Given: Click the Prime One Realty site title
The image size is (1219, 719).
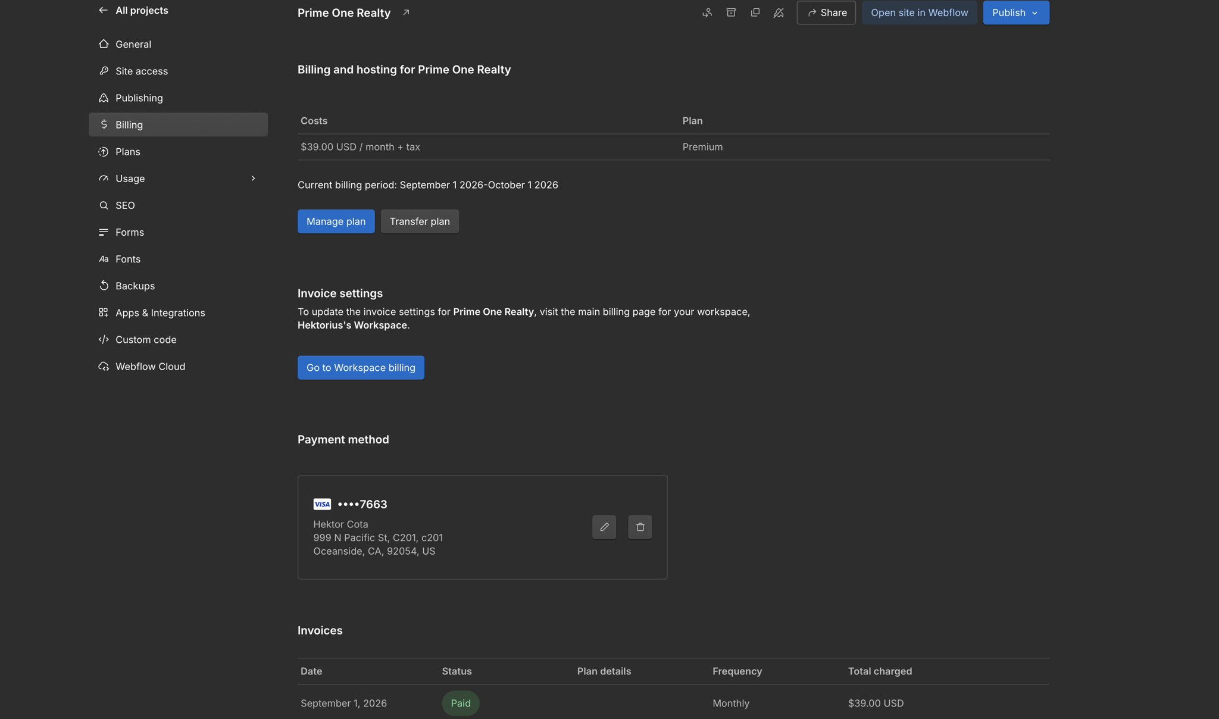Looking at the screenshot, I should [x=344, y=12].
